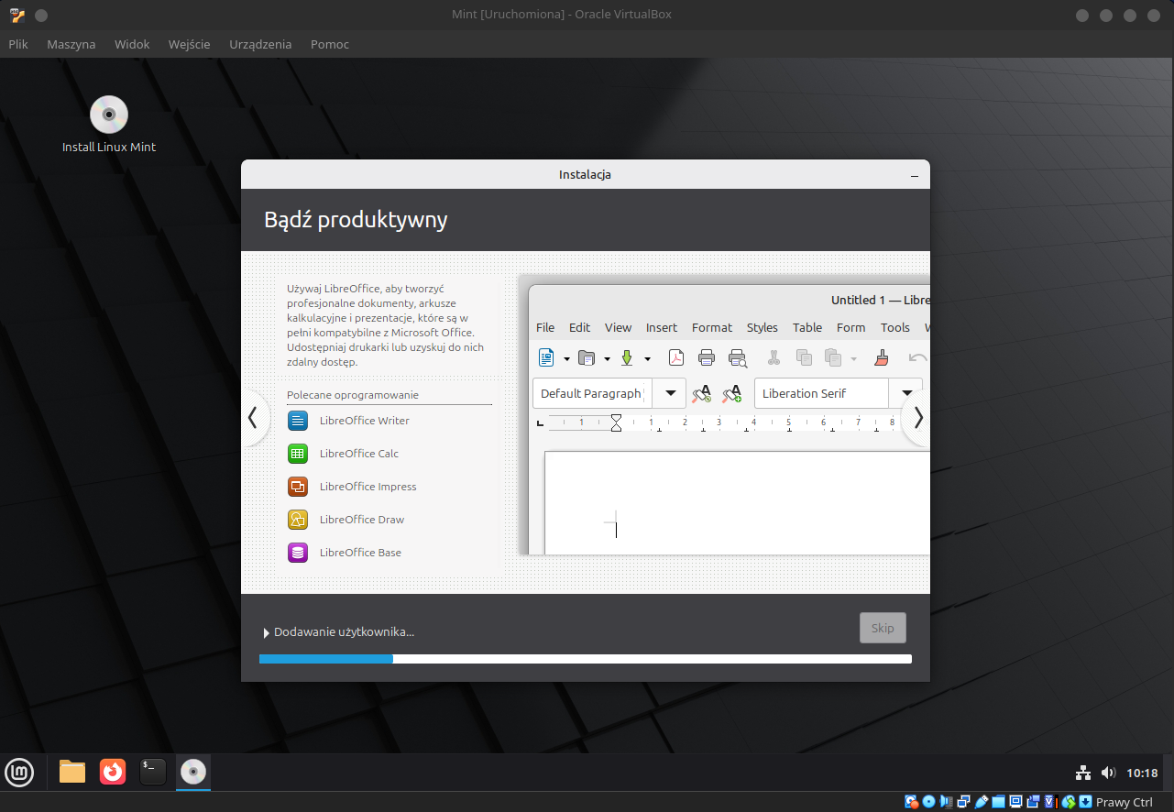Open the Wejście menu
1174x812 pixels.
click(x=190, y=44)
